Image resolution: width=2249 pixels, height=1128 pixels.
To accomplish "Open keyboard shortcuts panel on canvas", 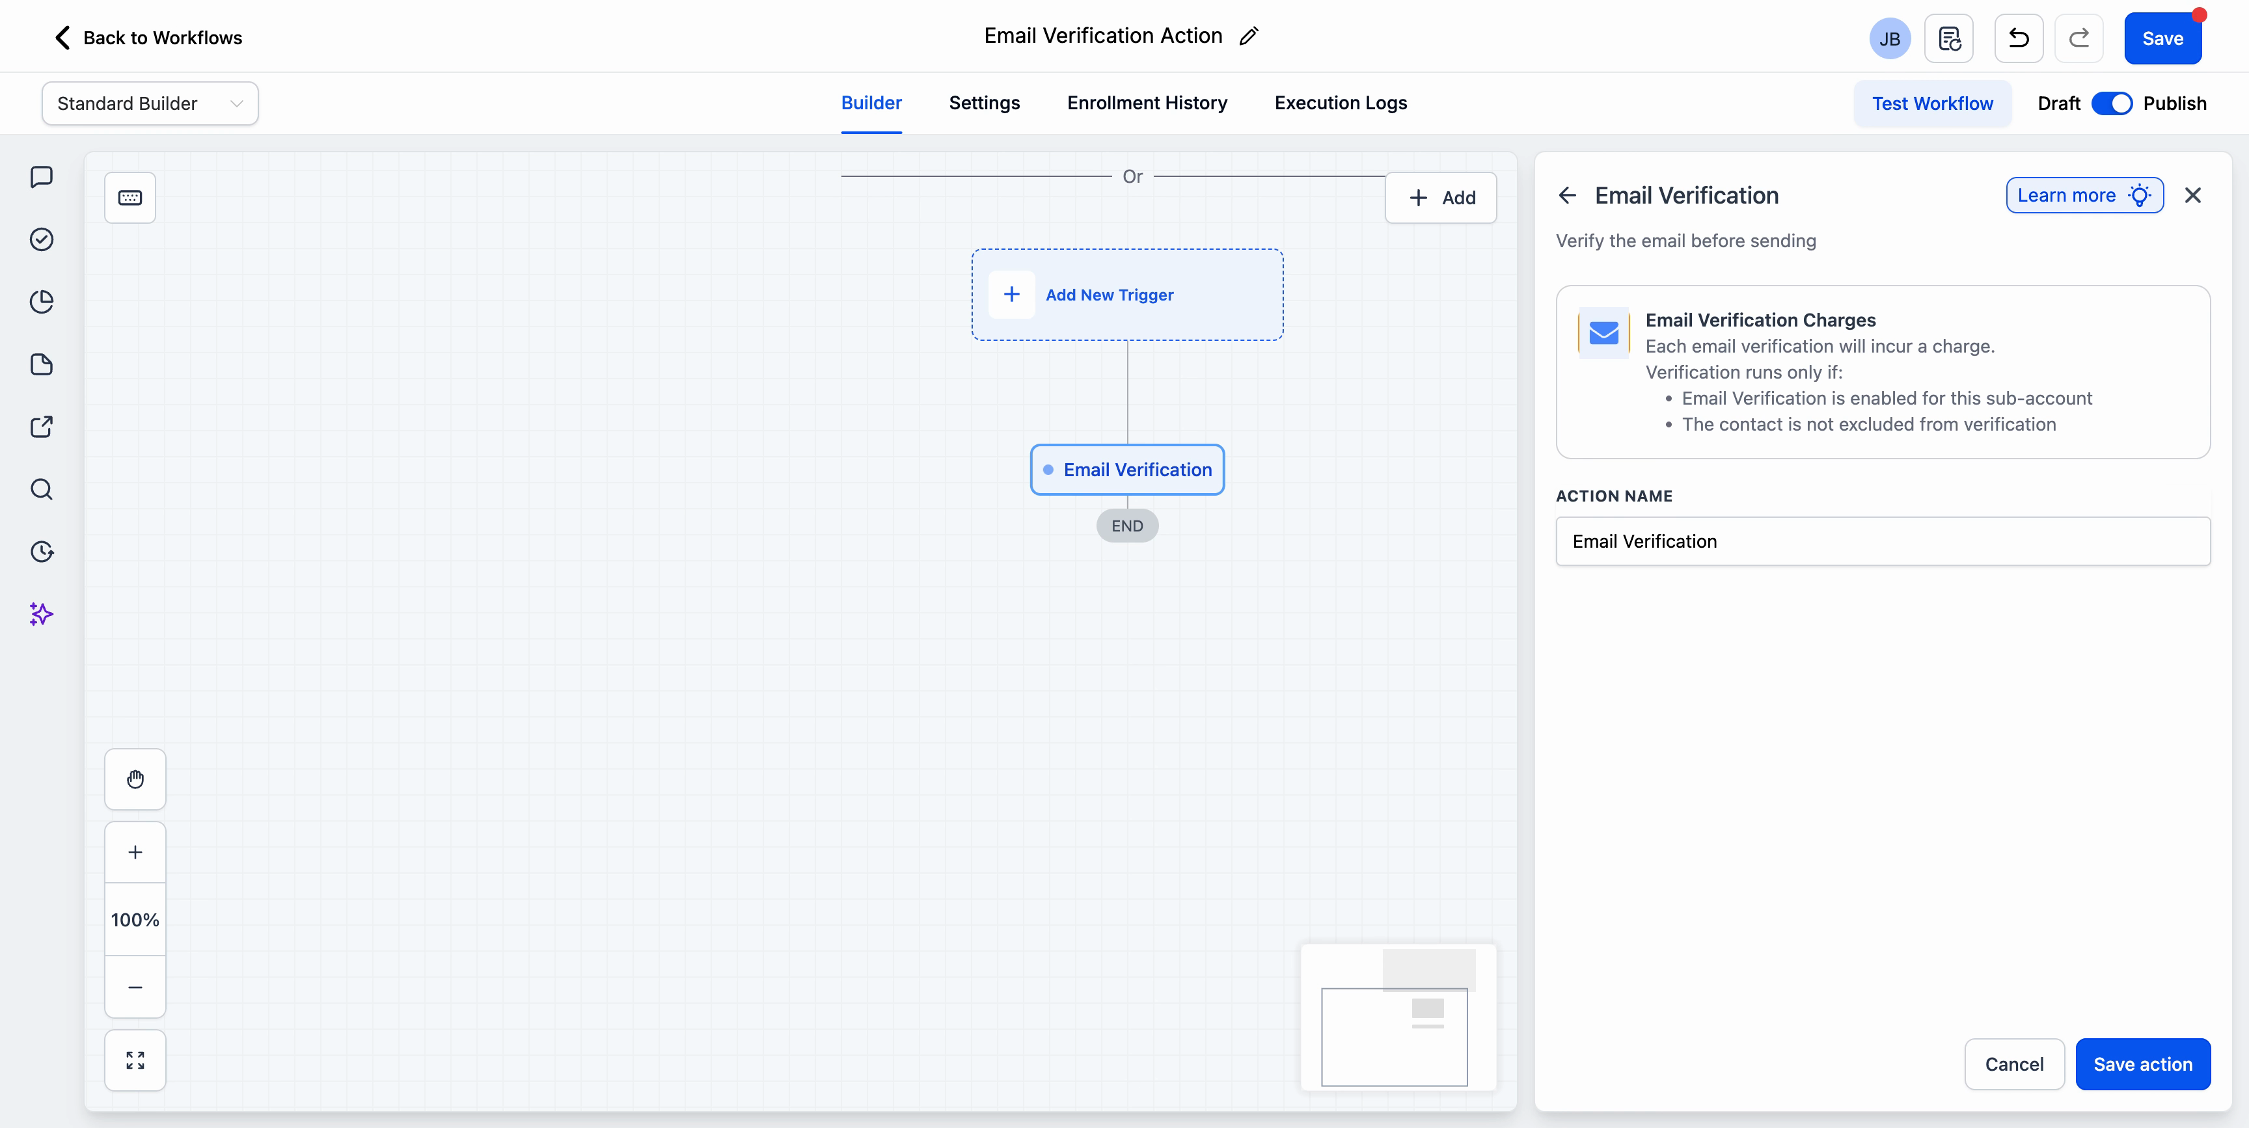I will coord(130,197).
